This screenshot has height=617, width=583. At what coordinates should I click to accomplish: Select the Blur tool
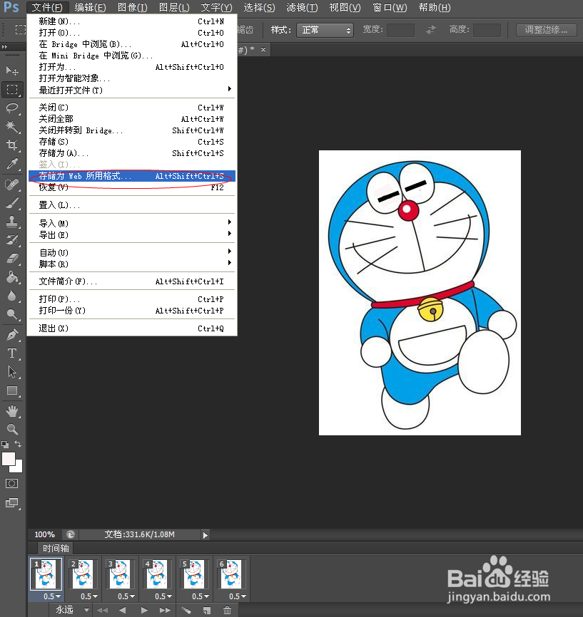tap(12, 296)
